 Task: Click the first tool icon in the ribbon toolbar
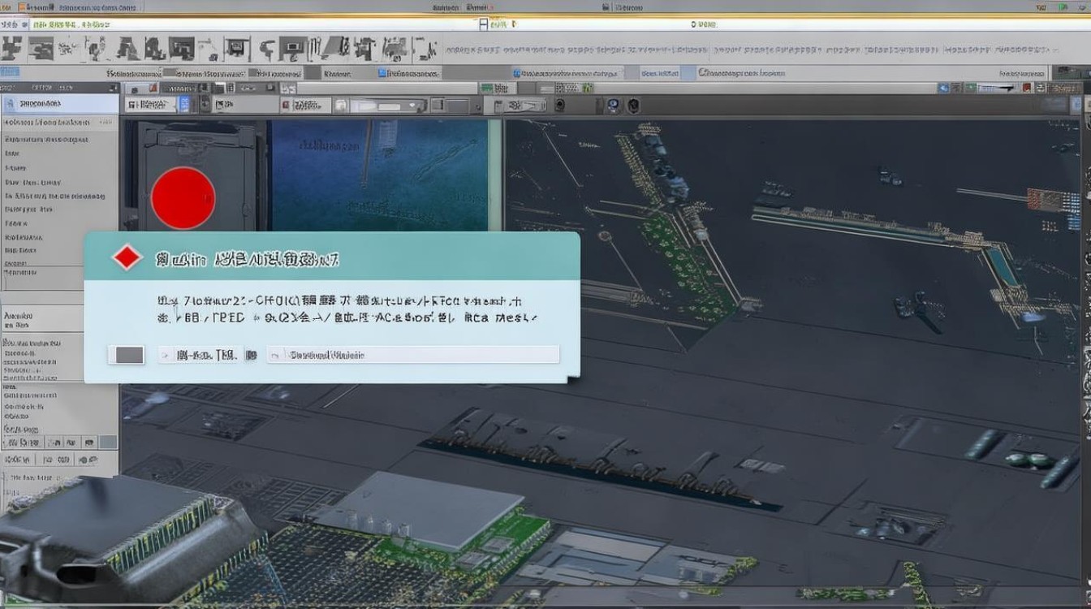tap(11, 50)
